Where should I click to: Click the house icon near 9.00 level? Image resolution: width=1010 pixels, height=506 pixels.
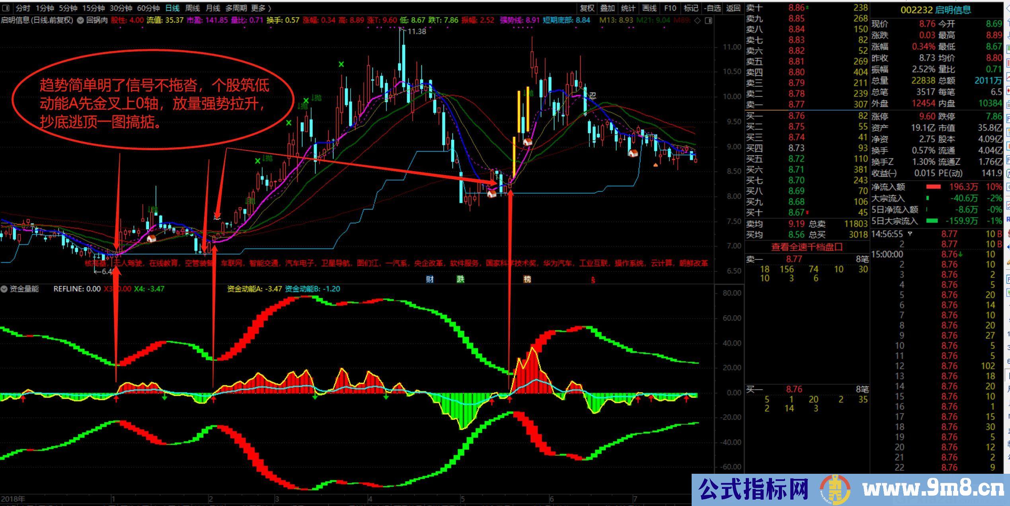click(x=527, y=141)
